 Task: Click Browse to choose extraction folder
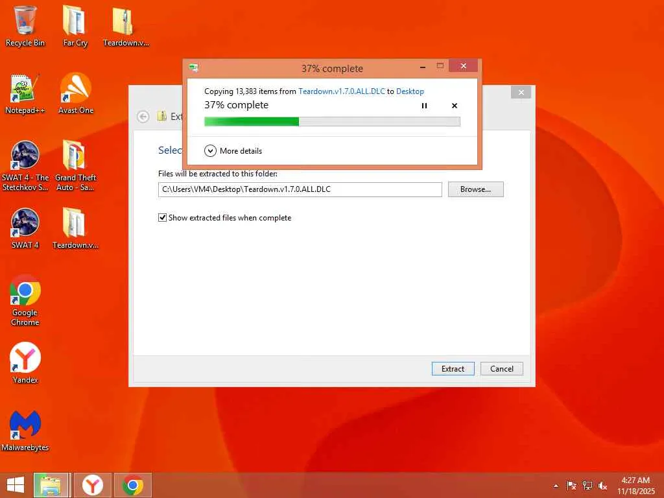tap(475, 189)
